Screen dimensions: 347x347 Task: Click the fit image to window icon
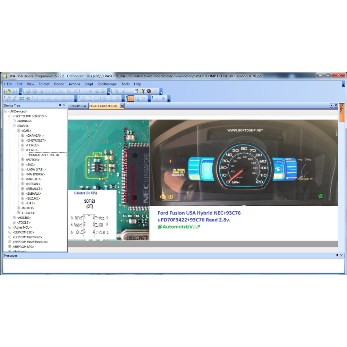pyautogui.click(x=22, y=99)
